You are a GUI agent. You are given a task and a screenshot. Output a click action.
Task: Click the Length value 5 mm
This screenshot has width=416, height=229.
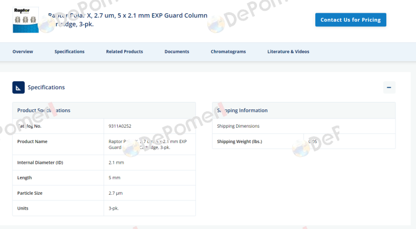114,177
